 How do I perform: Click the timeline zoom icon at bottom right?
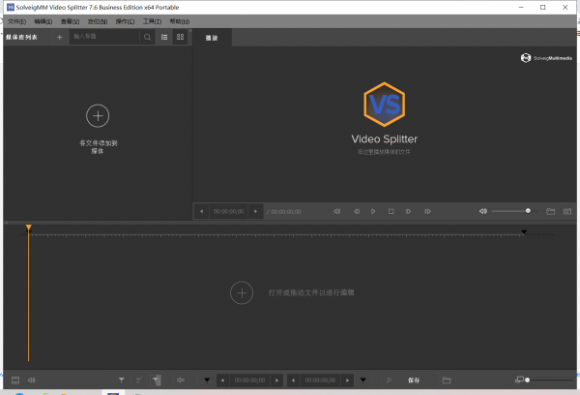point(519,380)
